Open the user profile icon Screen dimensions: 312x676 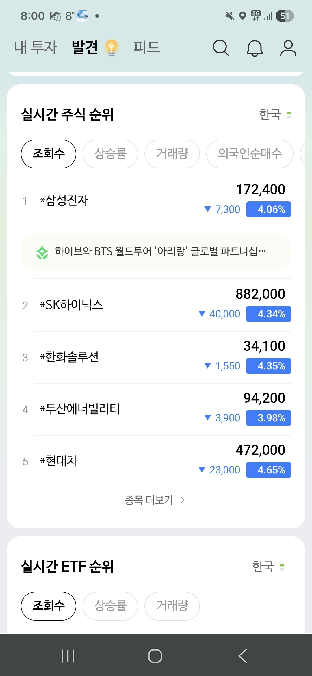[x=288, y=48]
